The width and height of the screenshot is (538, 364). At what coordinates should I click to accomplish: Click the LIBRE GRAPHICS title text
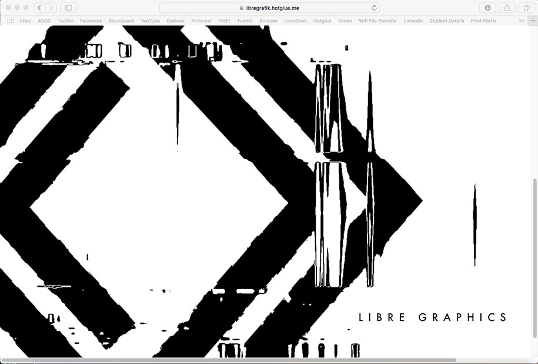(433, 317)
